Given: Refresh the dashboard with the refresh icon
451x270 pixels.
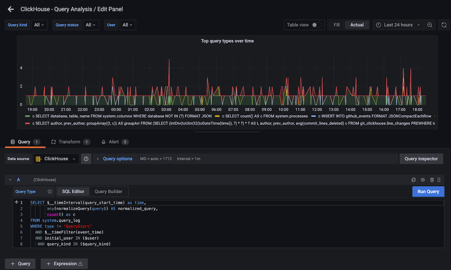Looking at the screenshot, I should (x=444, y=25).
